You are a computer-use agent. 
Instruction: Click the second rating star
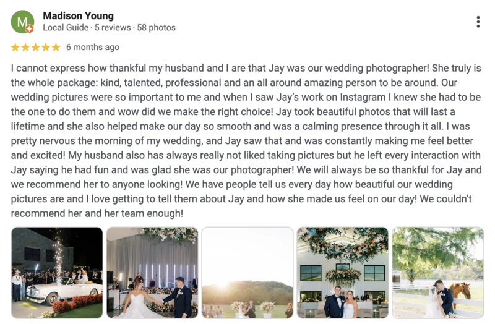pyautogui.click(x=25, y=48)
